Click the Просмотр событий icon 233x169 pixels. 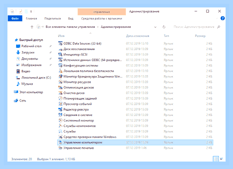point(61,104)
